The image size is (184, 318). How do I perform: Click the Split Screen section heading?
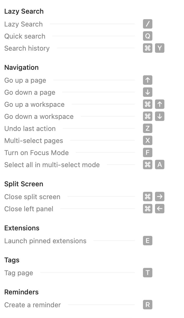[x=24, y=184]
